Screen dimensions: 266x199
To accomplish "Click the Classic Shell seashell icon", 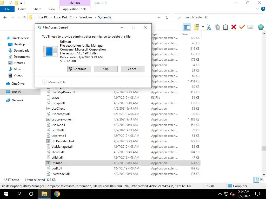I will (261, 27).
